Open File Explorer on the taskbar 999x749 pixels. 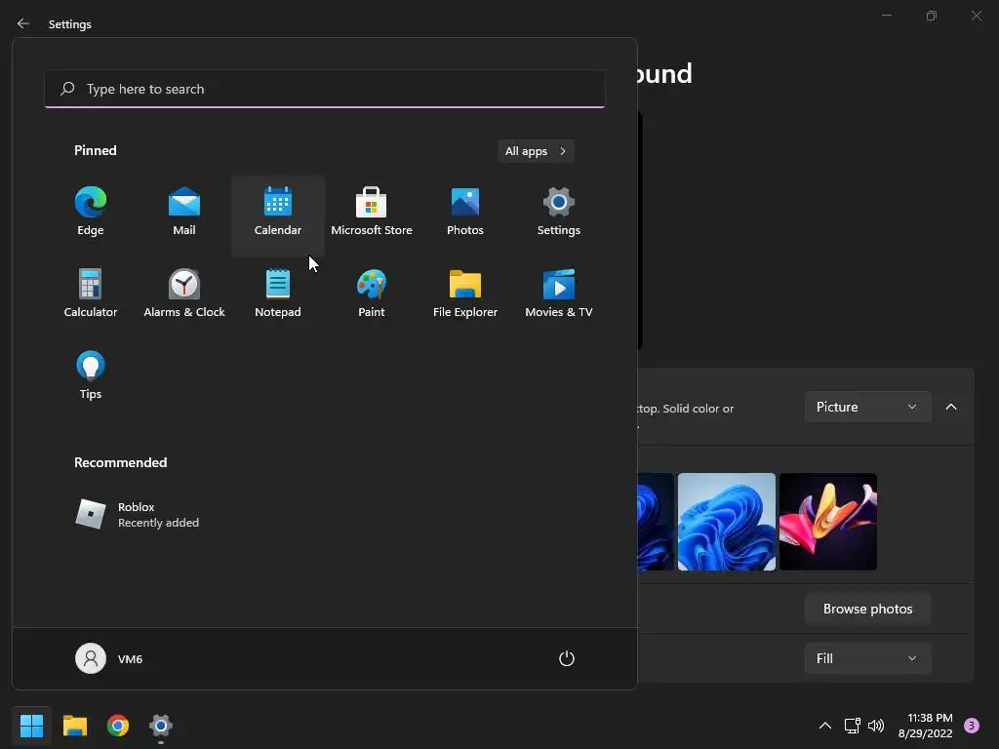pyautogui.click(x=75, y=726)
